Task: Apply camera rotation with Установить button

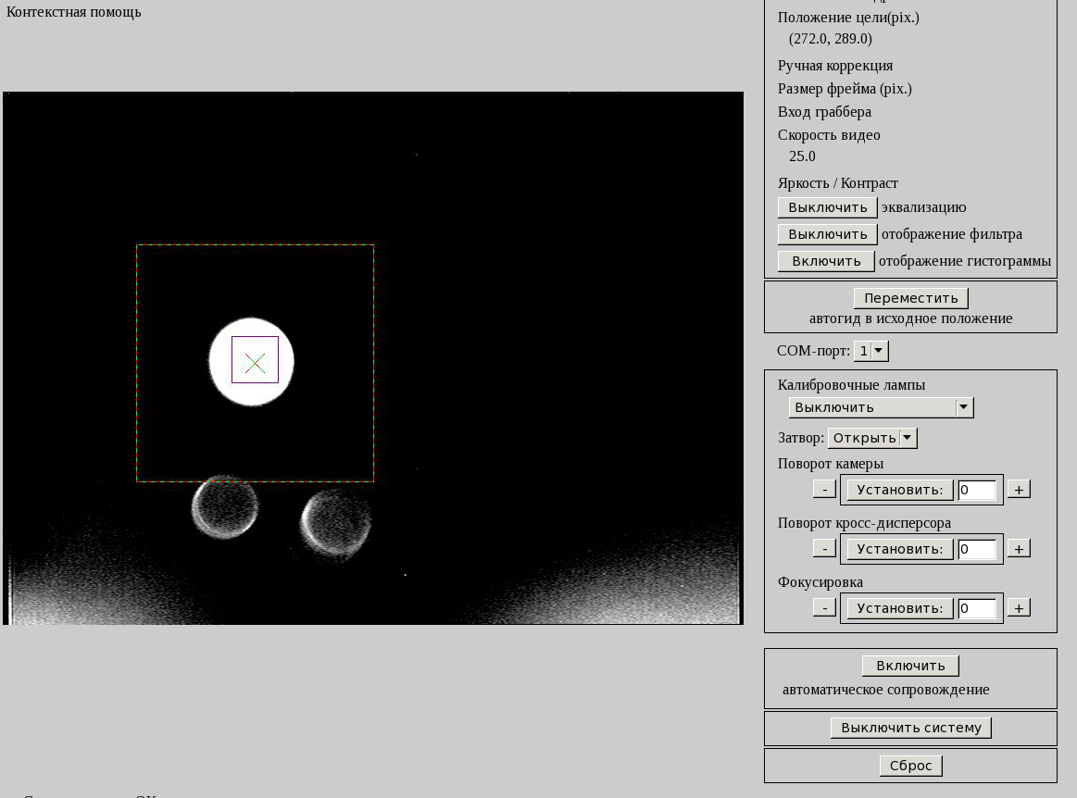Action: pyautogui.click(x=897, y=490)
